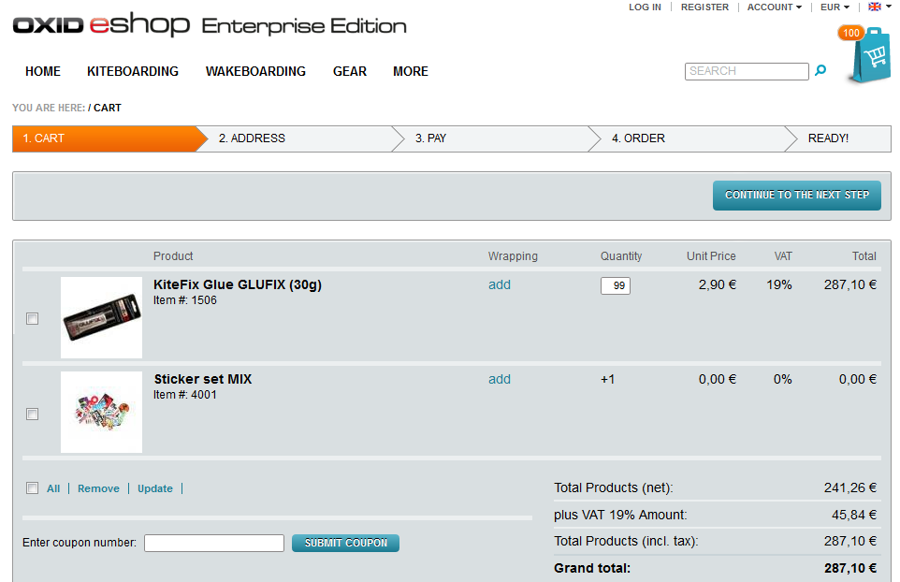Click the Update link
The image size is (900, 582).
(x=155, y=488)
